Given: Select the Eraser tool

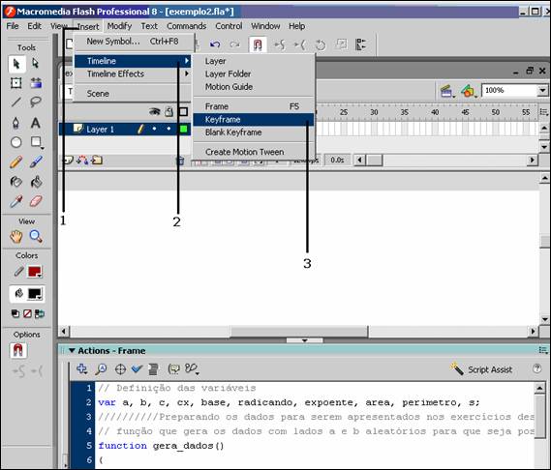Looking at the screenshot, I should coord(36,201).
